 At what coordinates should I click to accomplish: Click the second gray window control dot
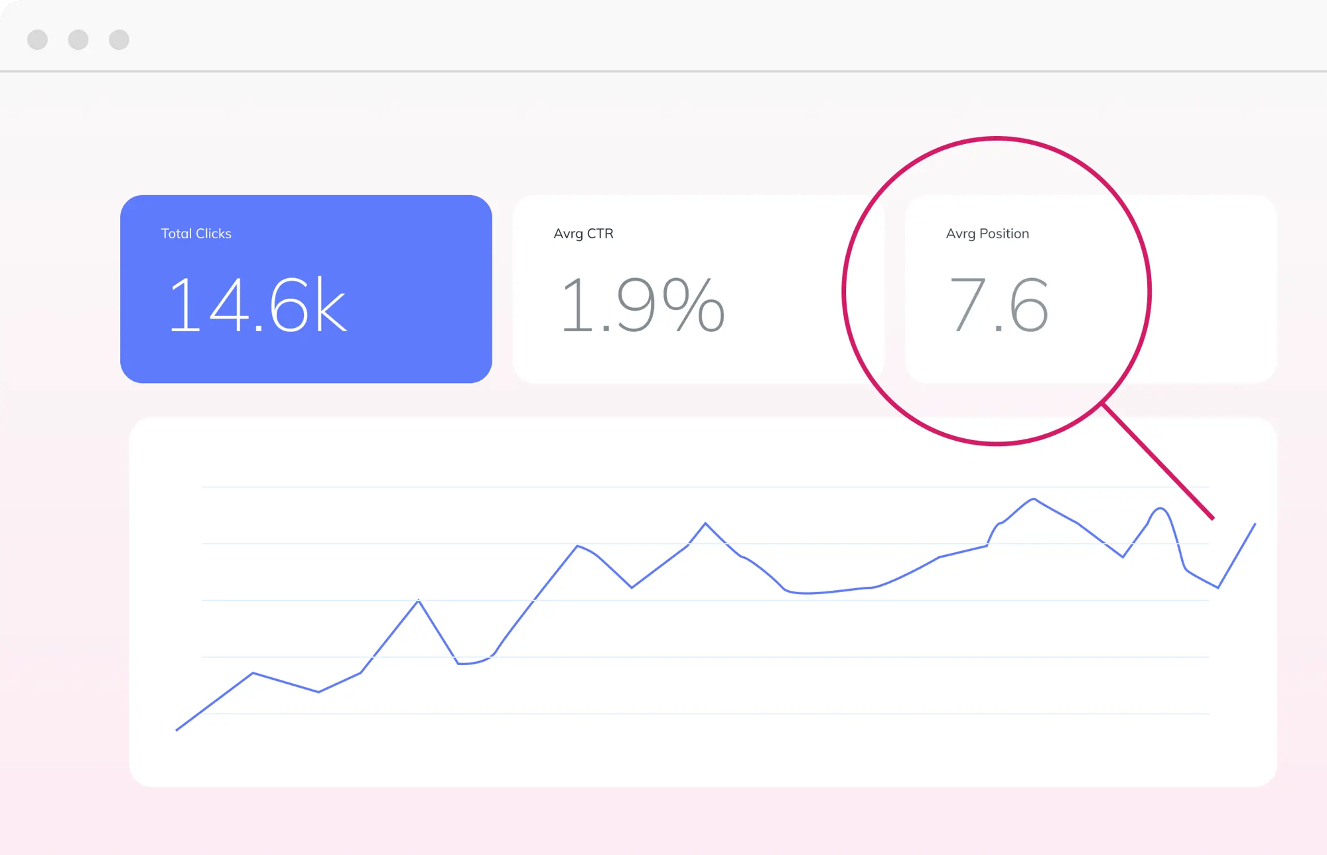pos(78,40)
